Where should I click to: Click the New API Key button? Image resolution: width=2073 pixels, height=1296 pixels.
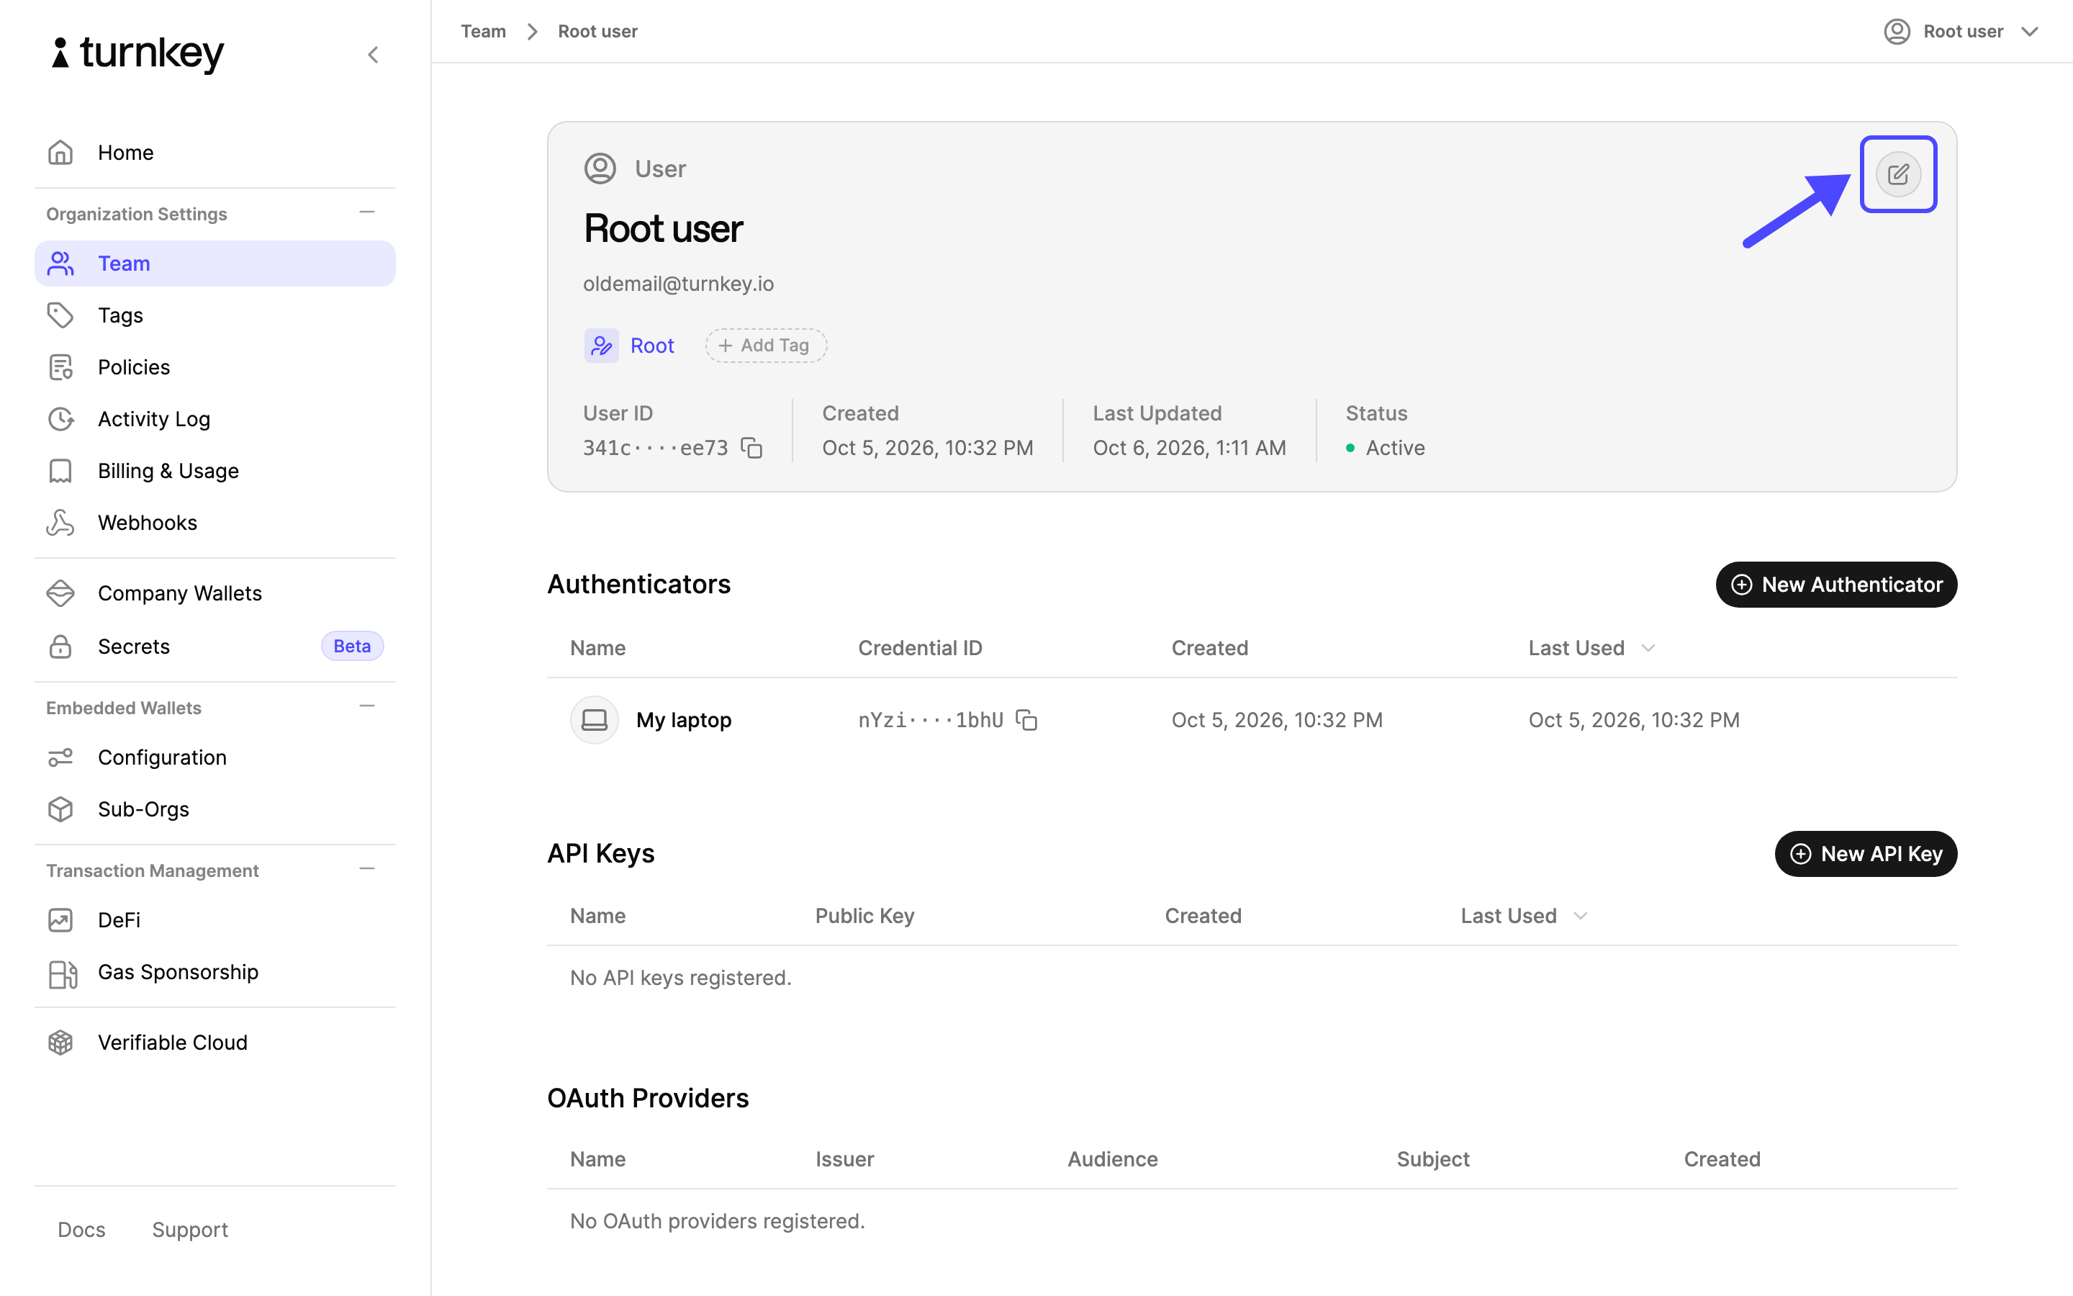[x=1866, y=854]
